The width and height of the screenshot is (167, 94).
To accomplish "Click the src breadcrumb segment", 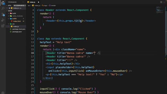I will 29,5.
